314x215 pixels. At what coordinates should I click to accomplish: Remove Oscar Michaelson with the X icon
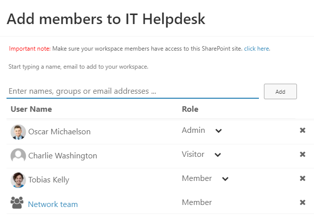pyautogui.click(x=302, y=130)
